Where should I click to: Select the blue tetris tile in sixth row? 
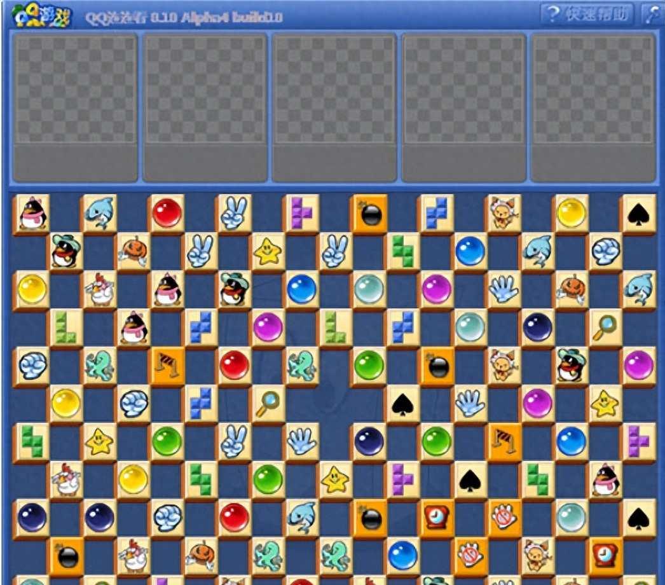(201, 403)
